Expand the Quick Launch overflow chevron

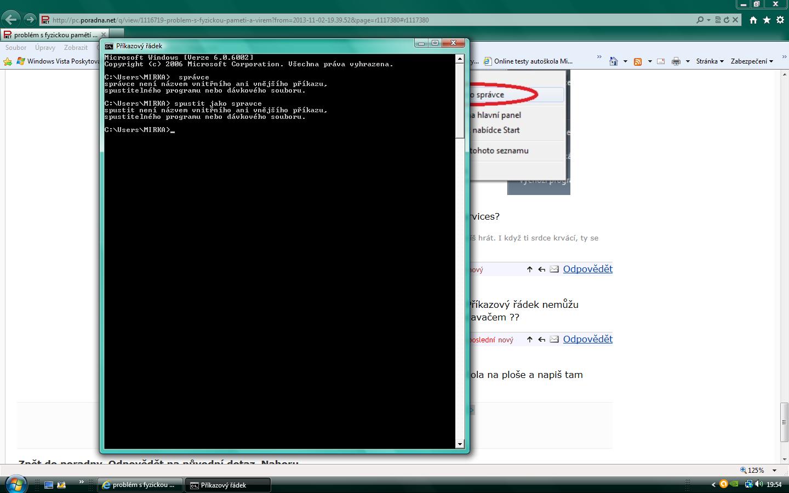81,482
